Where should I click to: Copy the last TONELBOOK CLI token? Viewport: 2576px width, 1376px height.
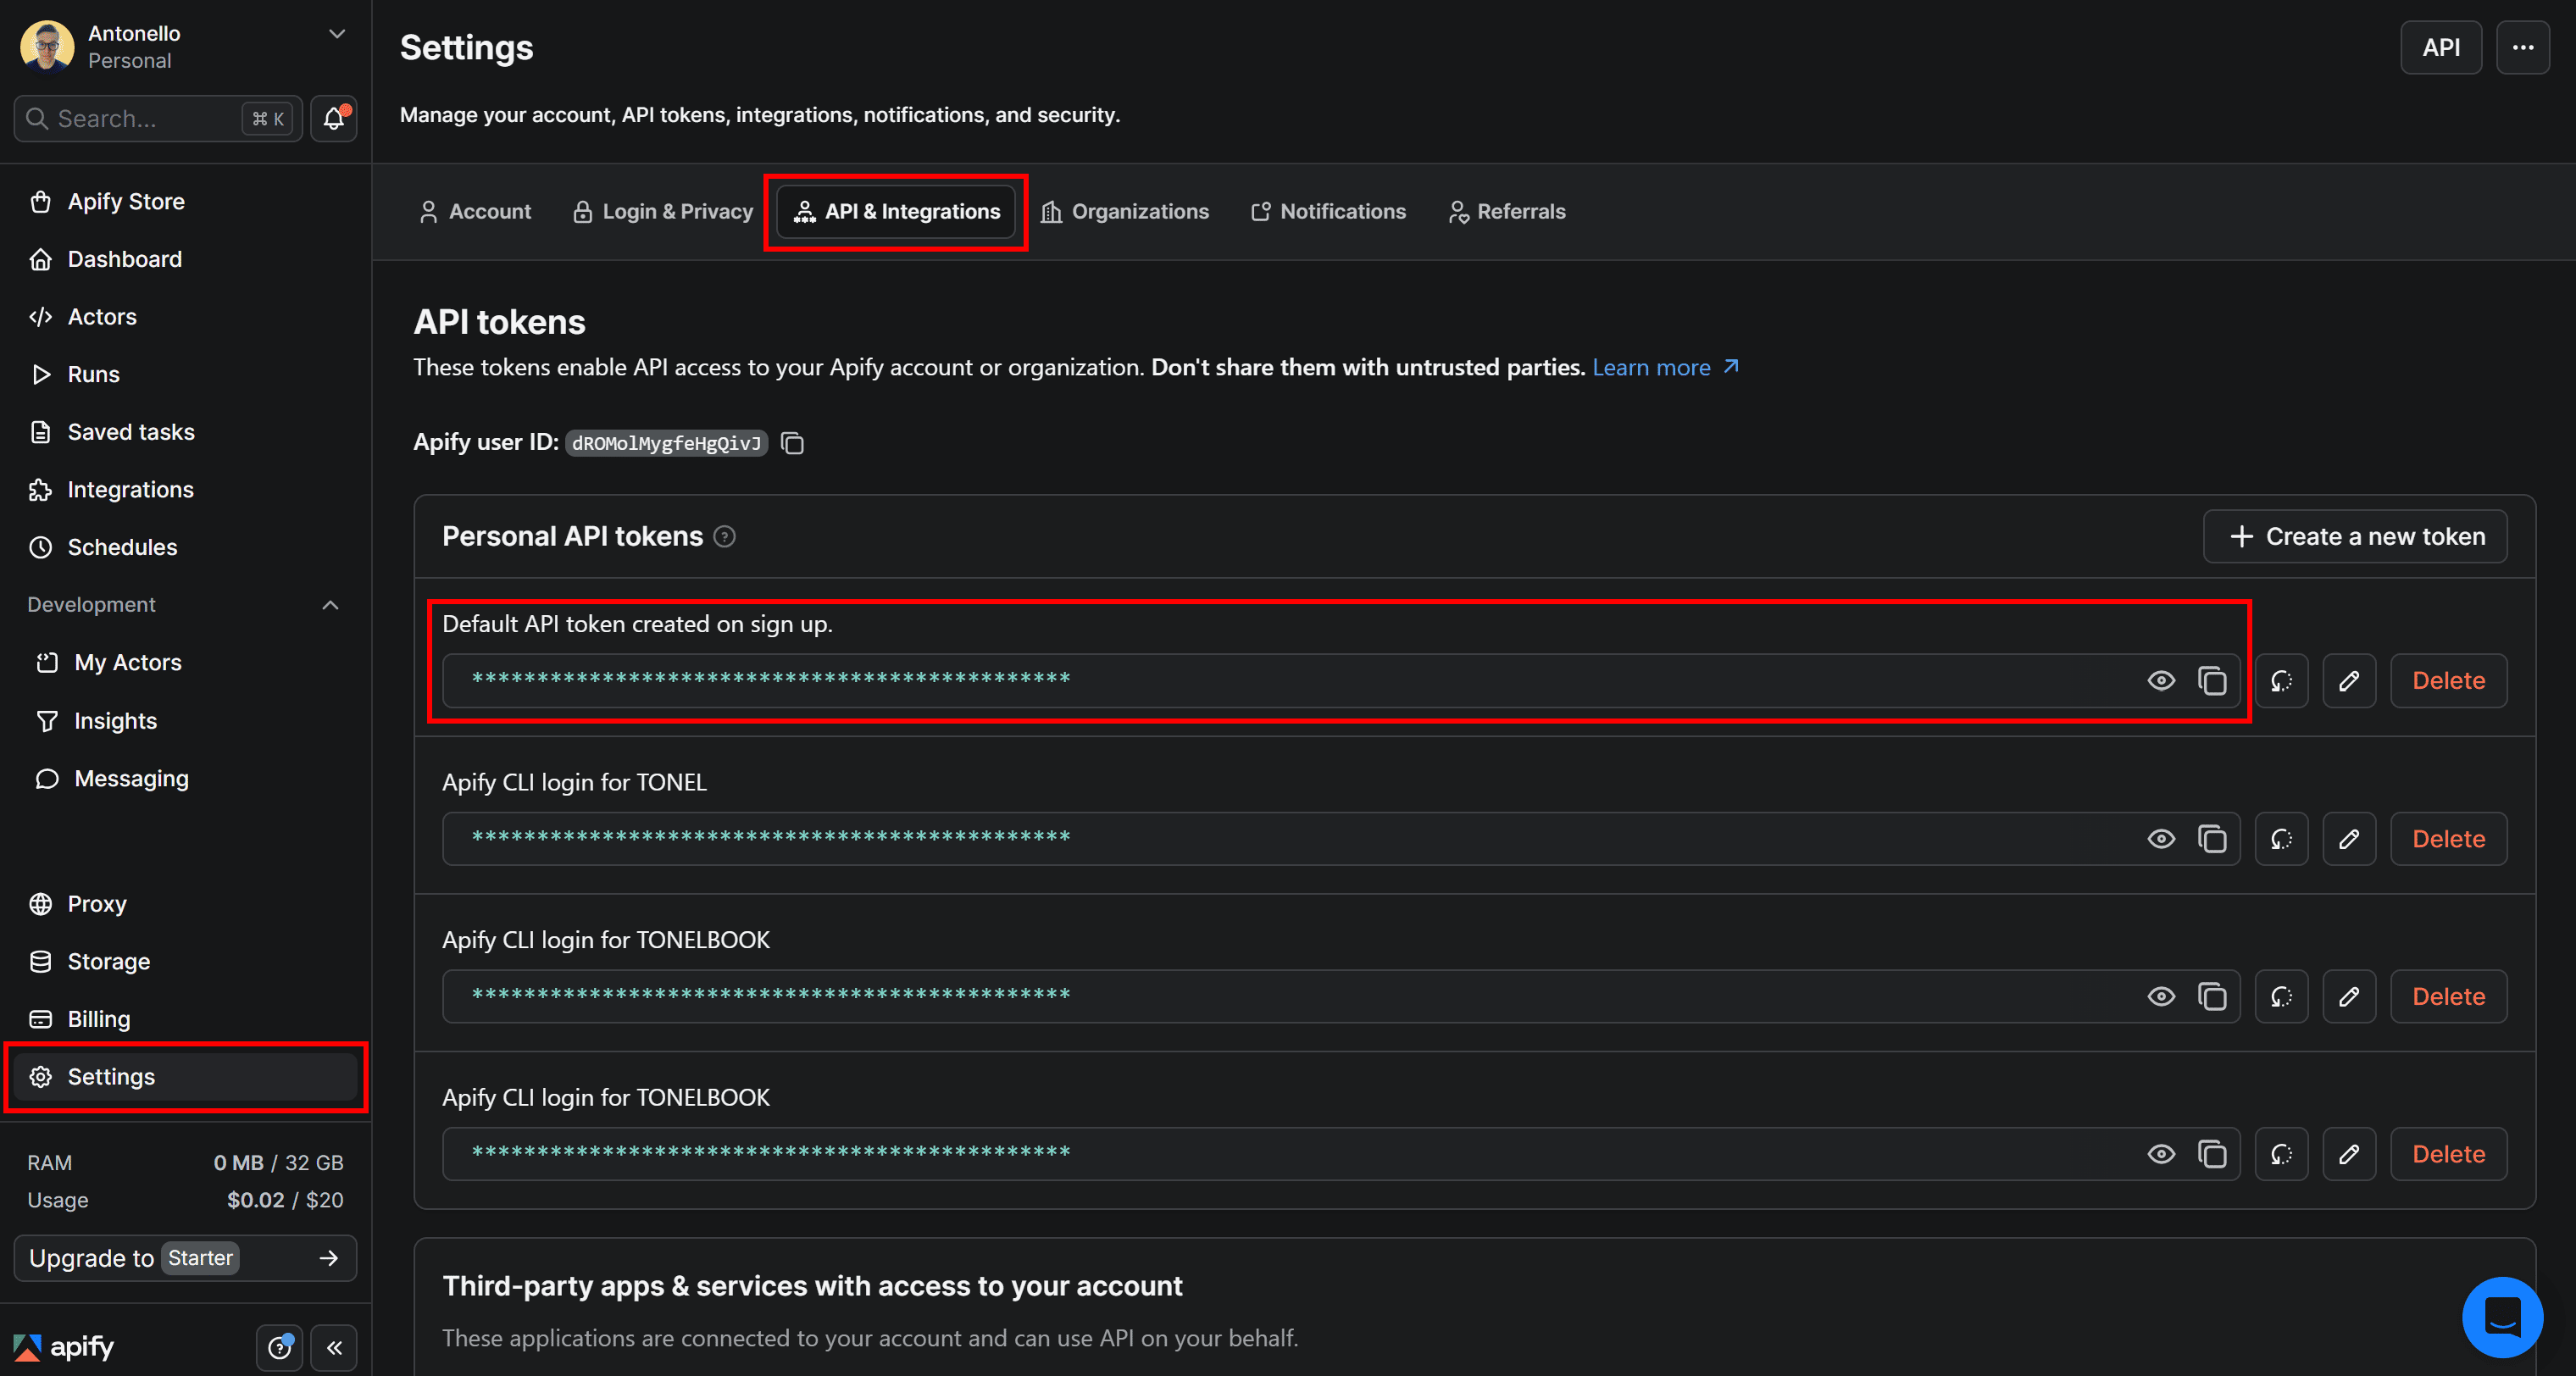[2212, 1154]
